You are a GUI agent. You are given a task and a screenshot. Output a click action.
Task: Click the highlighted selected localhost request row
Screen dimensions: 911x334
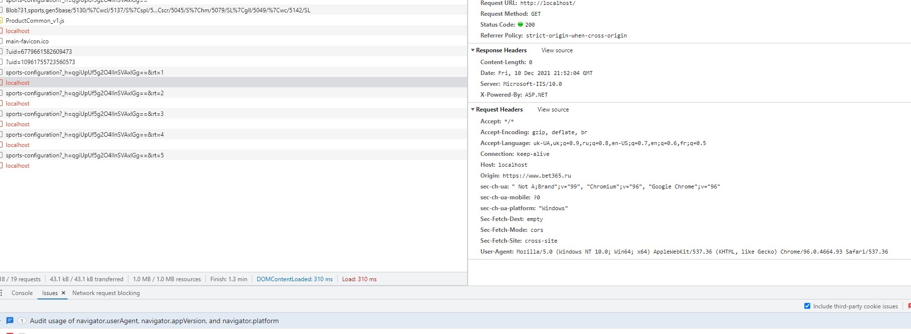tap(234, 82)
